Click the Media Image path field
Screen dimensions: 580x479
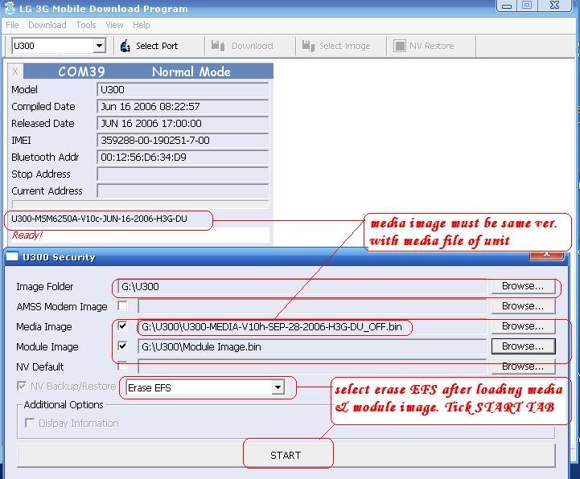pos(312,327)
